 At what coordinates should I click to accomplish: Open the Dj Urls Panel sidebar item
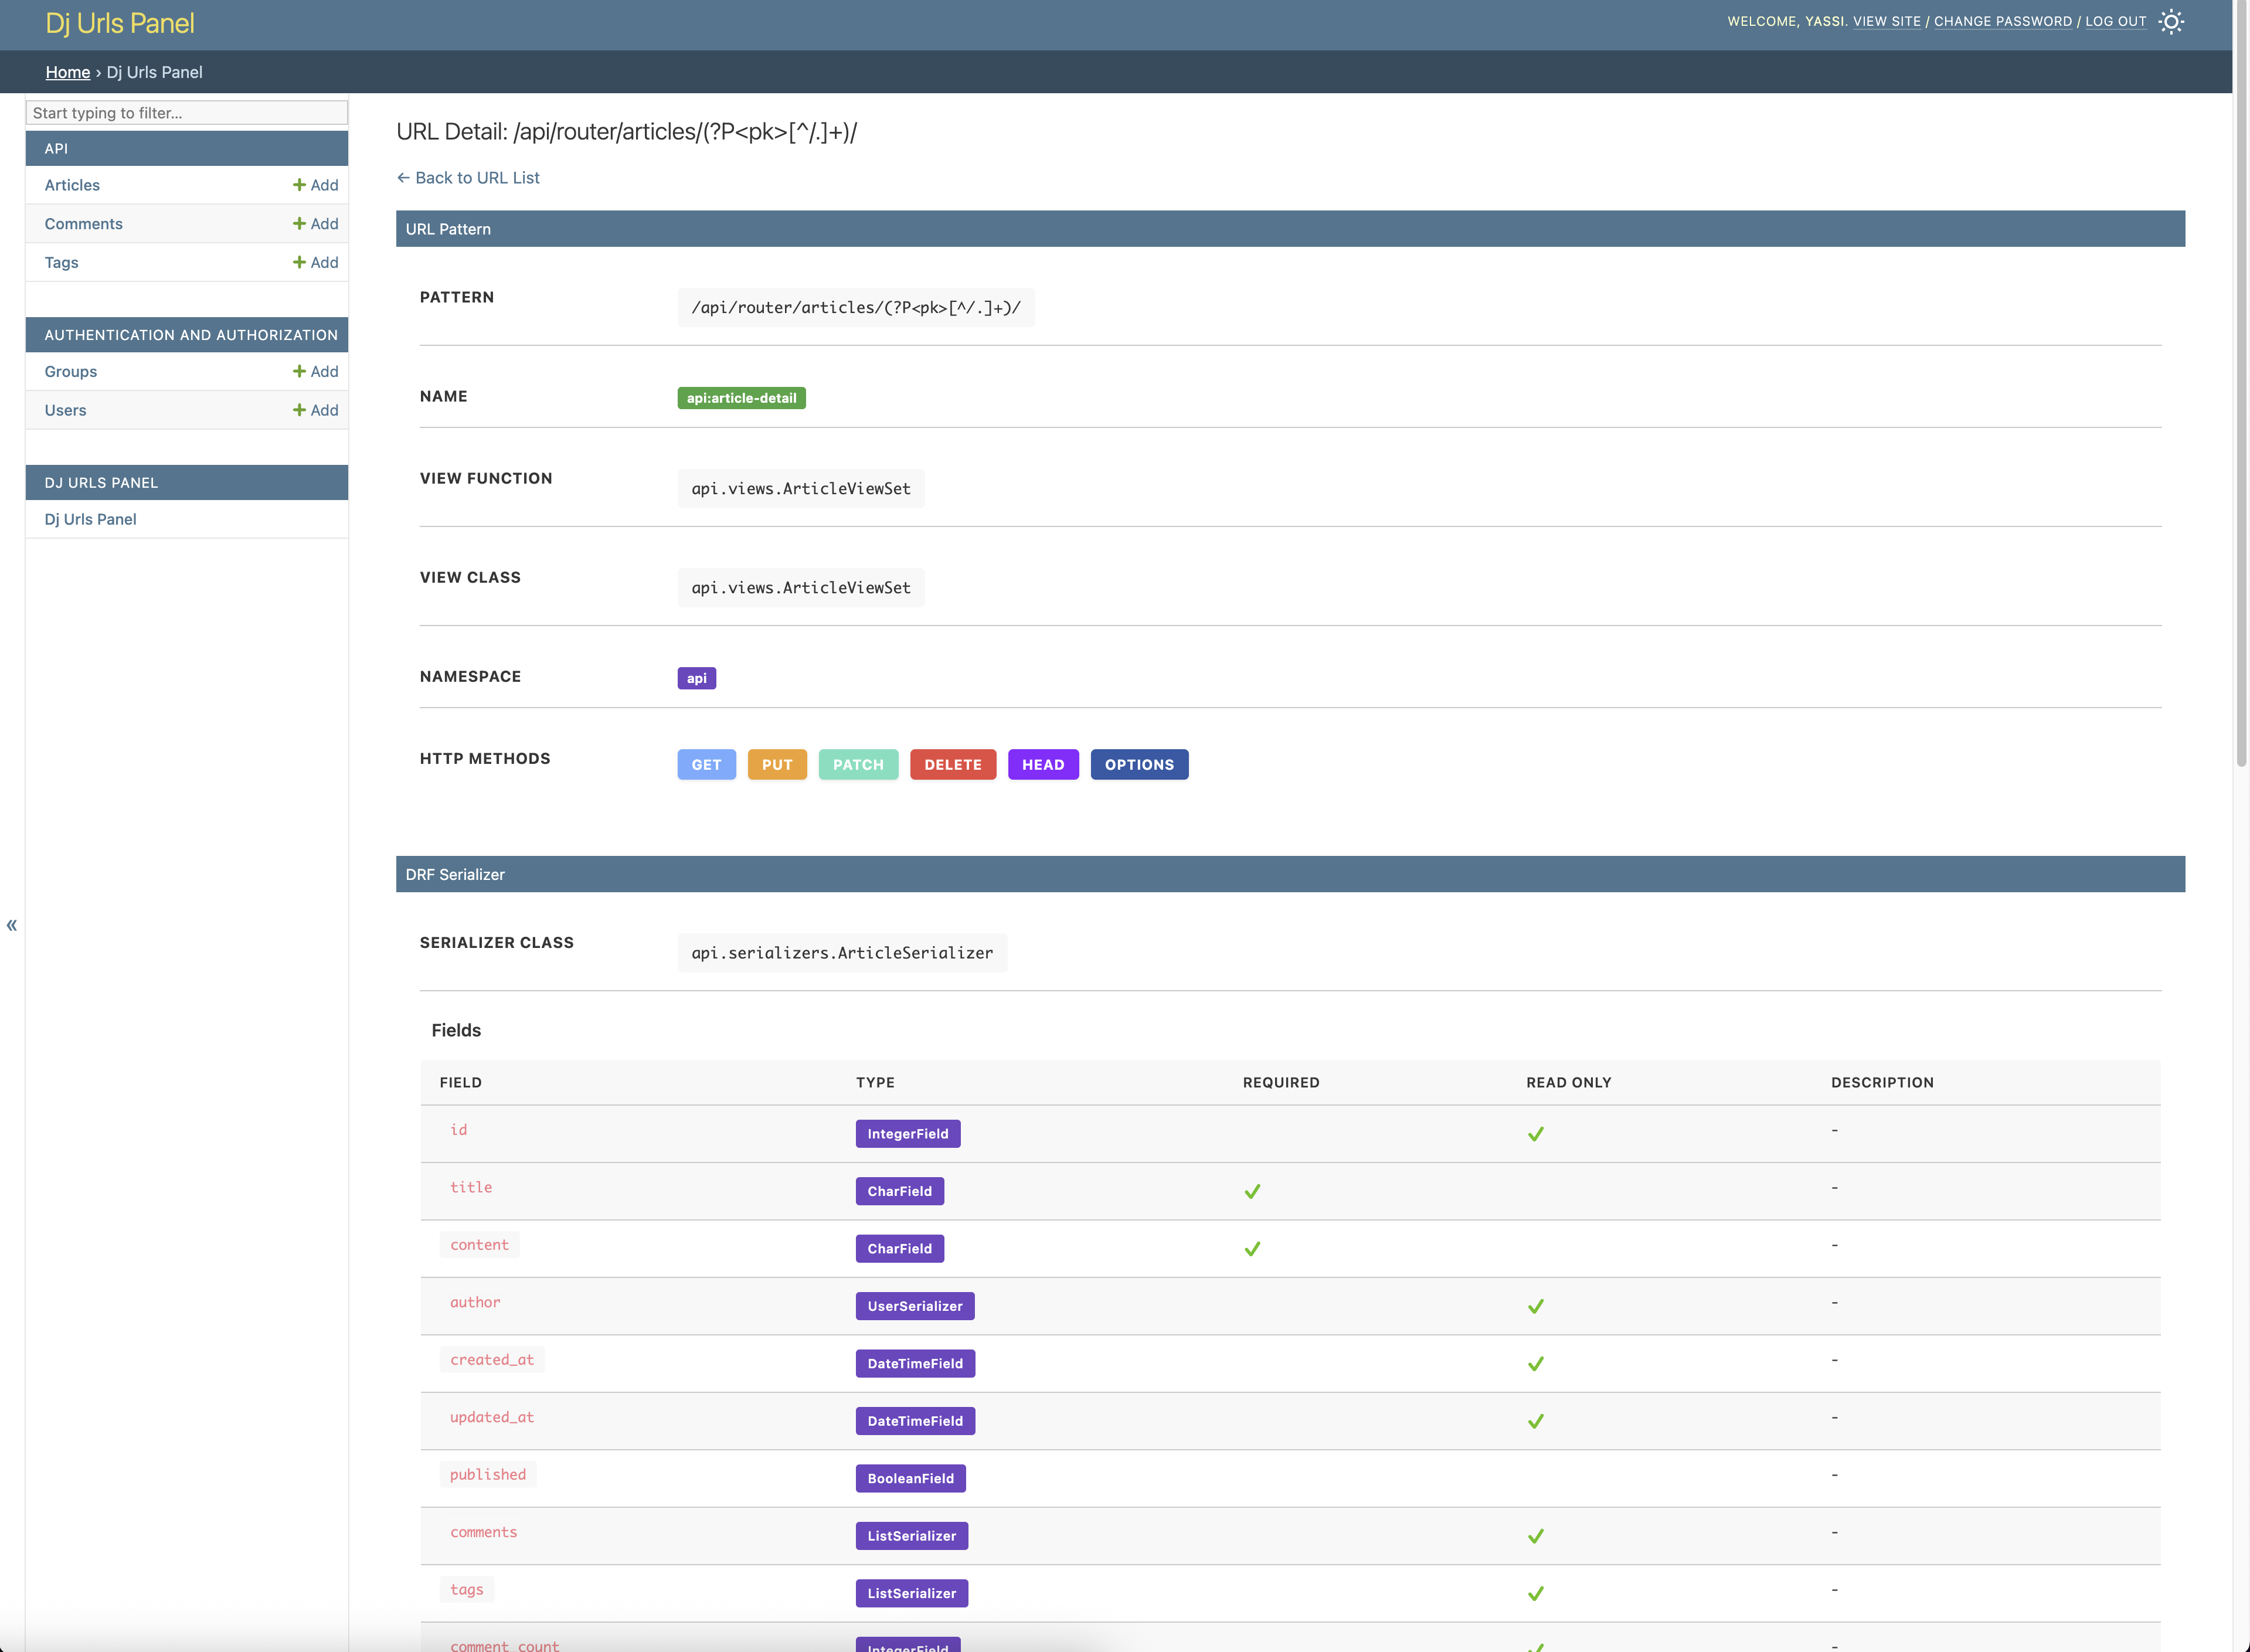[x=90, y=519]
